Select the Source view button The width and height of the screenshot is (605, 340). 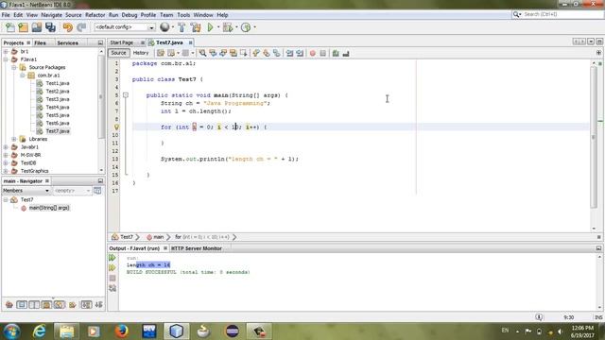tap(118, 53)
